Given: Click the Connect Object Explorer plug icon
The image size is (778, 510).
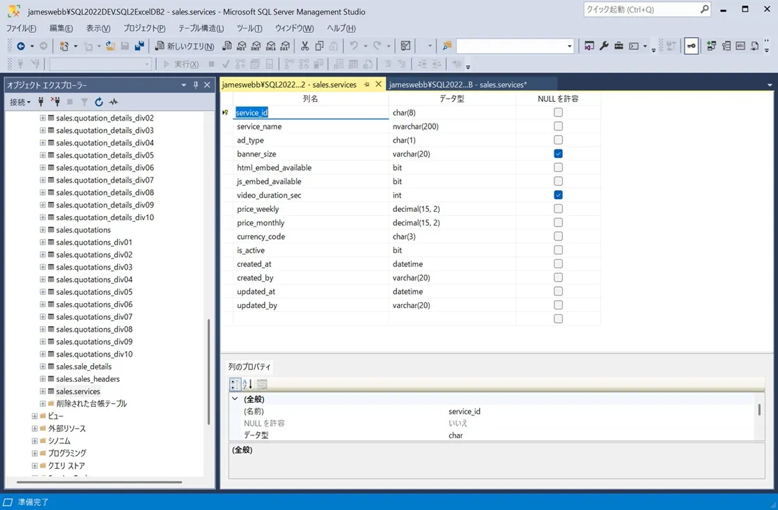Looking at the screenshot, I should click(x=40, y=102).
